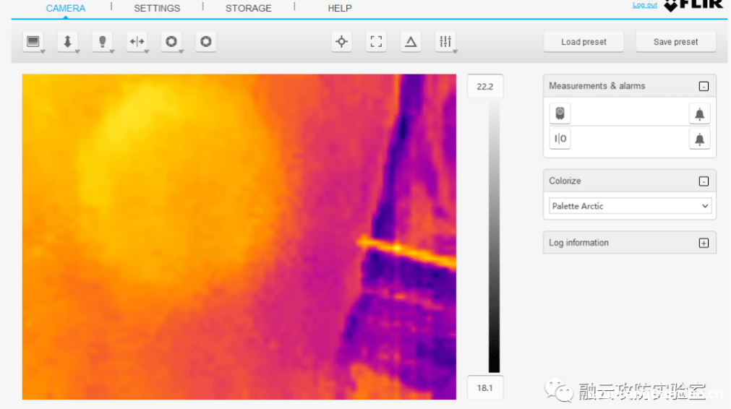731x409 pixels.
Task: Click the camera sensor measurement icon
Action: [x=560, y=113]
